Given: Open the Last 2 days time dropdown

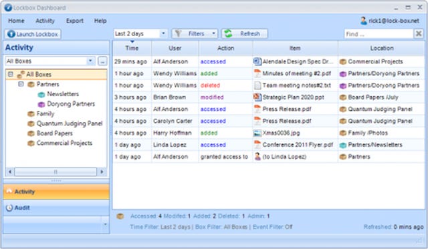Looking at the screenshot, I should 163,33.
